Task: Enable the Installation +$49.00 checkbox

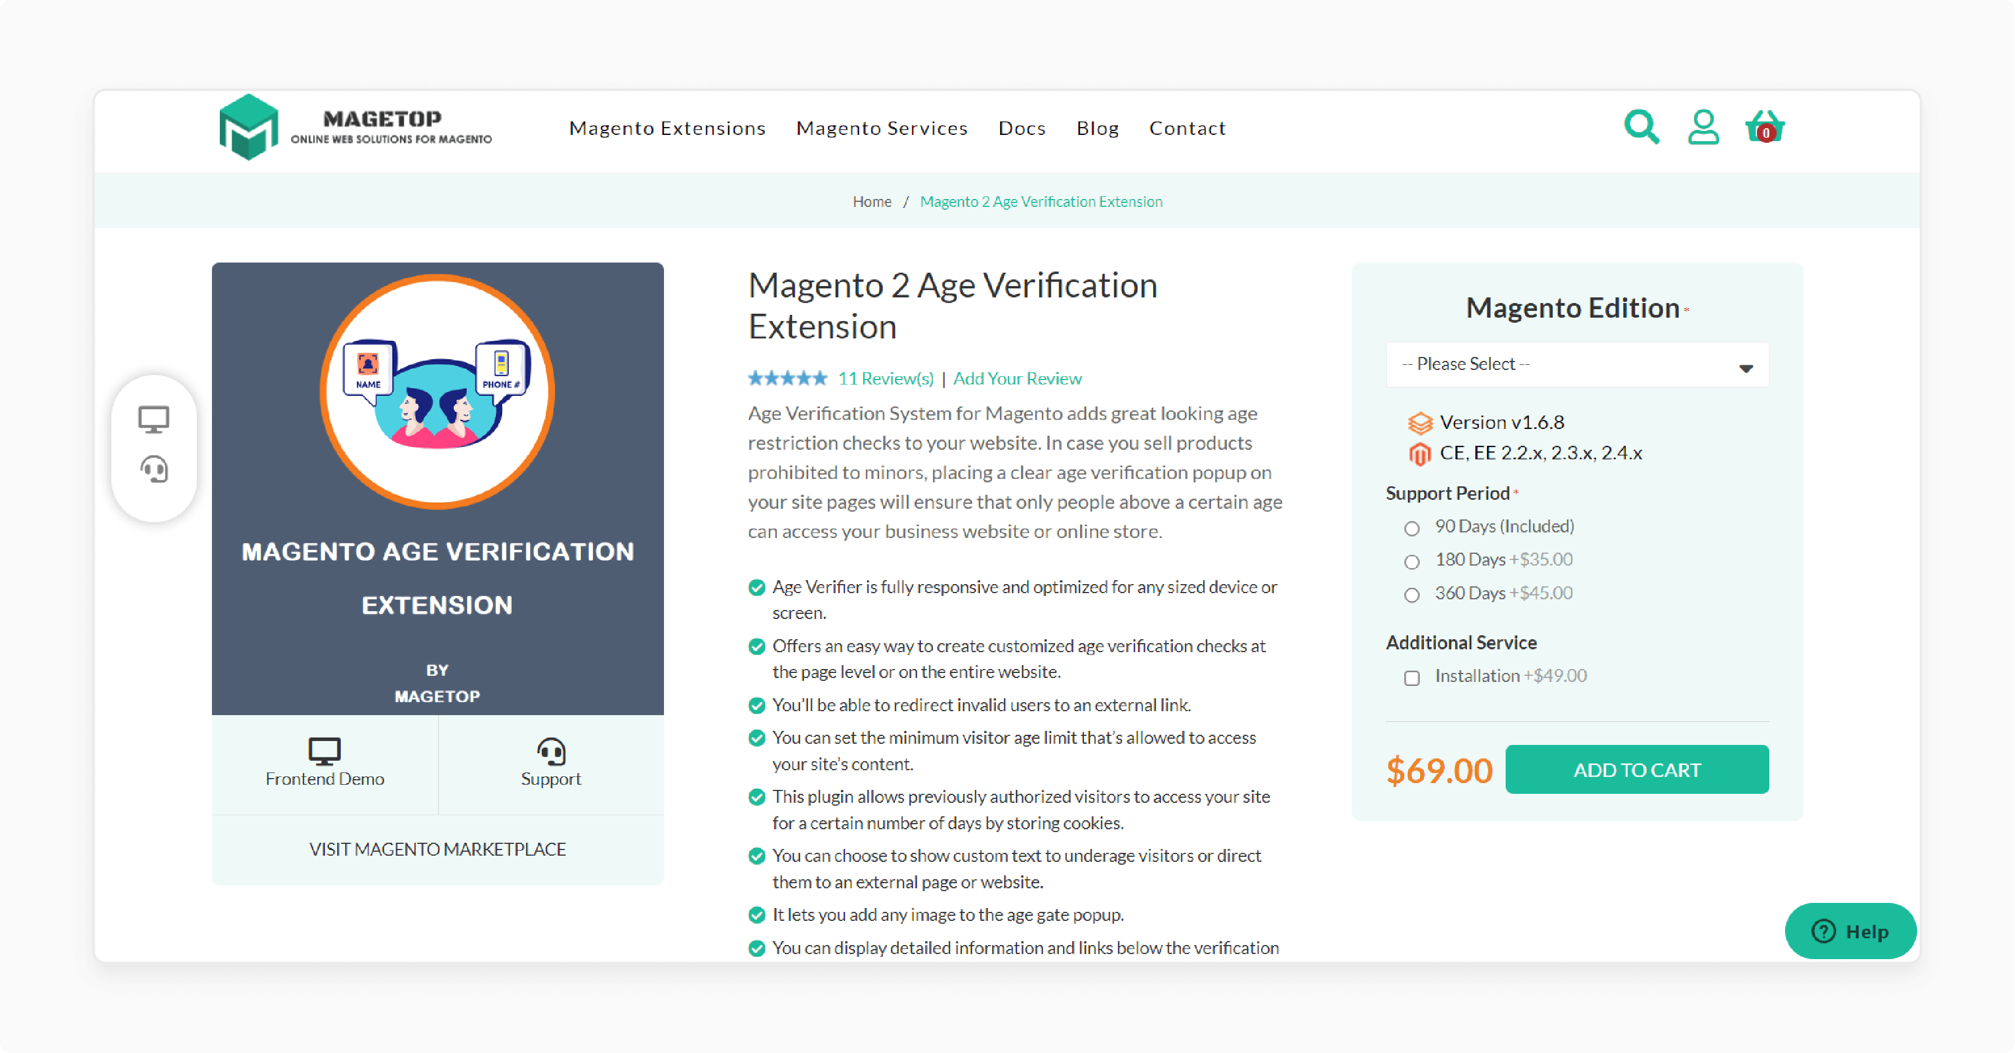Action: point(1411,678)
